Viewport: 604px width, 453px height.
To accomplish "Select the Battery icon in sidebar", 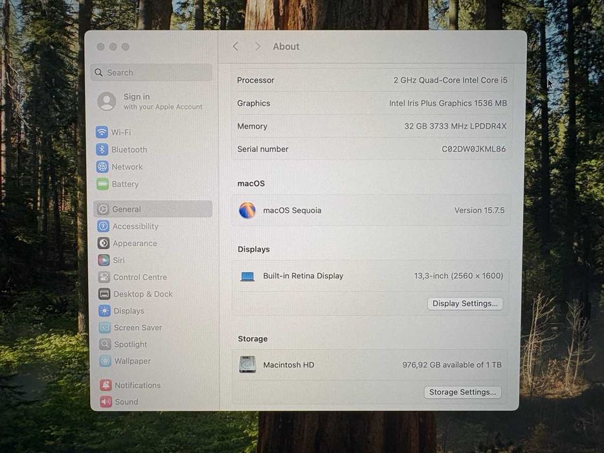I will point(102,184).
